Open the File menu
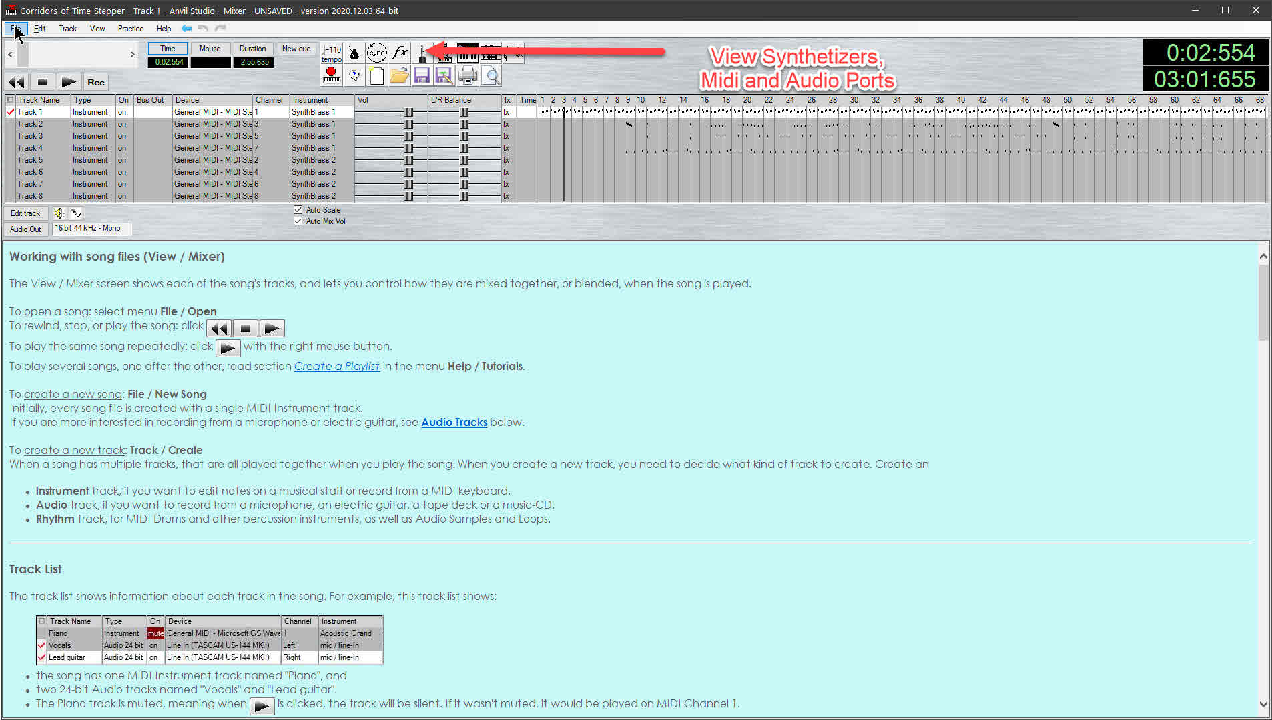The width and height of the screenshot is (1272, 720). [x=15, y=29]
